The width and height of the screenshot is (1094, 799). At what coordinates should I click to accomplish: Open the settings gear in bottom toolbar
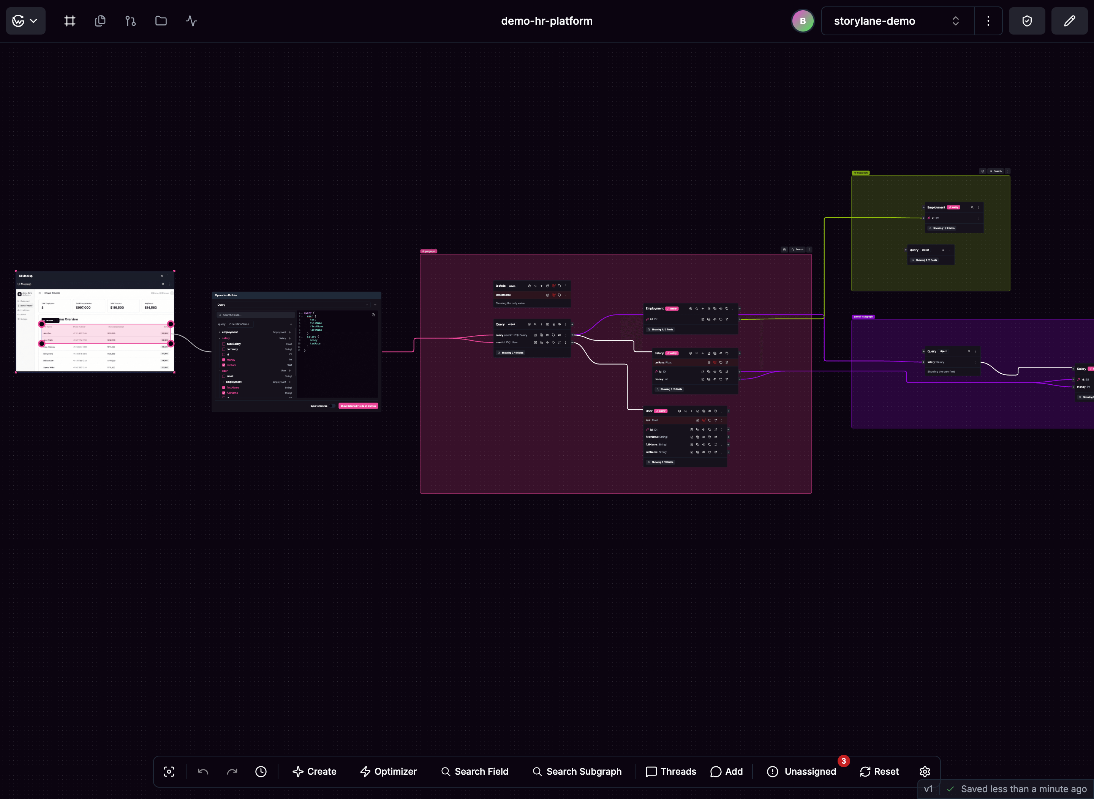click(925, 771)
